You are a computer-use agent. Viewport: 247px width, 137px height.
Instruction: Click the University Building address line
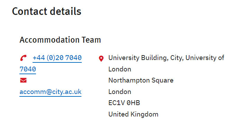(x=166, y=58)
